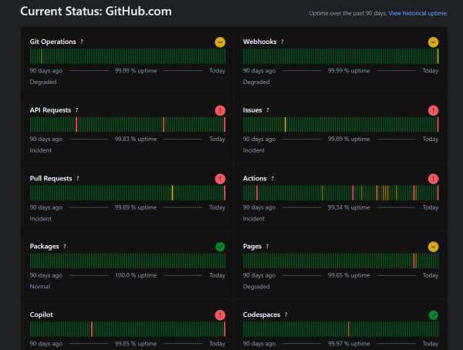Click the Codespaces heading
Image resolution: width=463 pixels, height=350 pixels.
coord(262,315)
